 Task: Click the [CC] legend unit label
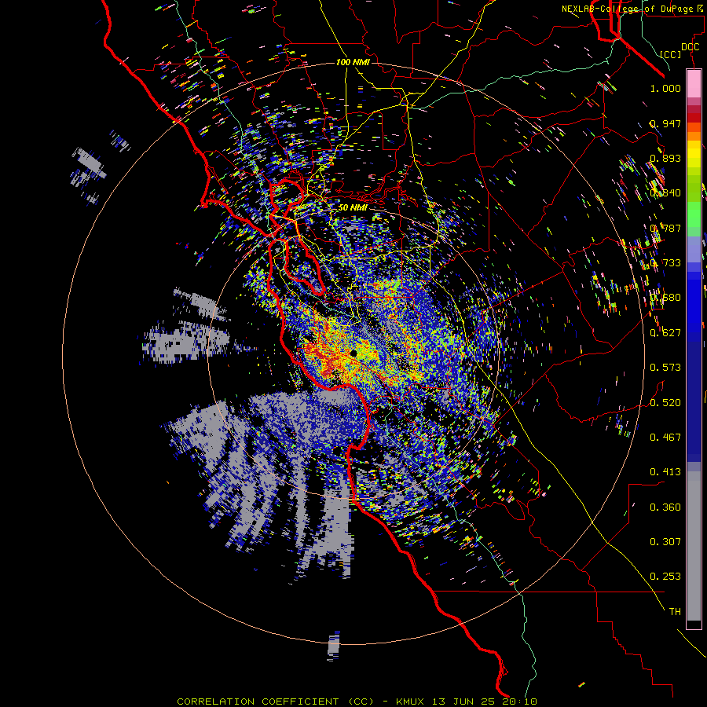[671, 54]
